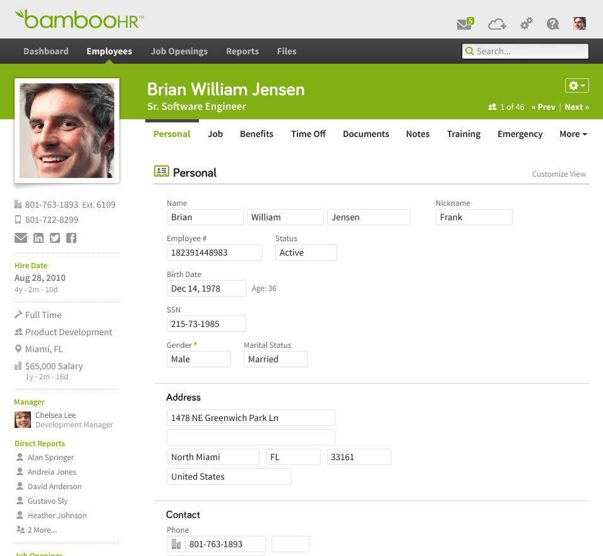Screen dimensions: 603x556
Task: Open the gear actions dropdown on profile header
Action: click(x=575, y=85)
